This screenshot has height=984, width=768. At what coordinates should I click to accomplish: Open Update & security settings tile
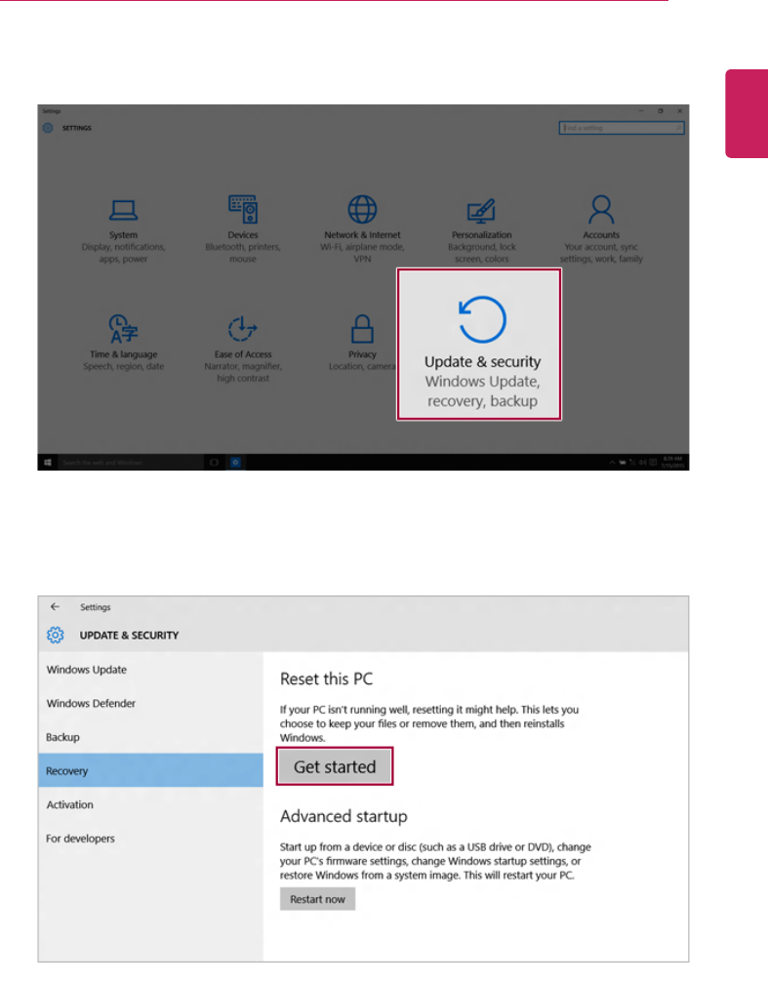pyautogui.click(x=479, y=345)
